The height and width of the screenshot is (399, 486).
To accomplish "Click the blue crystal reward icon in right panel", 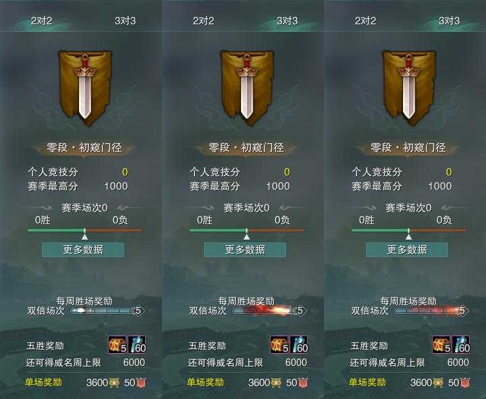I will point(461,344).
